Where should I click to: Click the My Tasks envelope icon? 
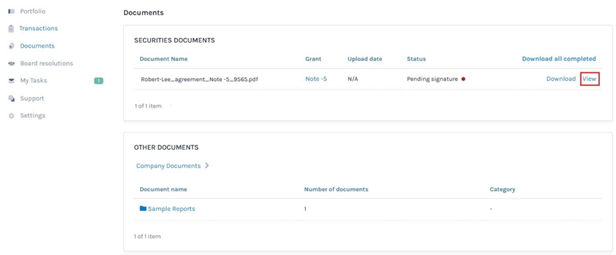11,81
